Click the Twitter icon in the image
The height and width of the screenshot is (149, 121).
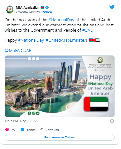pos(38,113)
